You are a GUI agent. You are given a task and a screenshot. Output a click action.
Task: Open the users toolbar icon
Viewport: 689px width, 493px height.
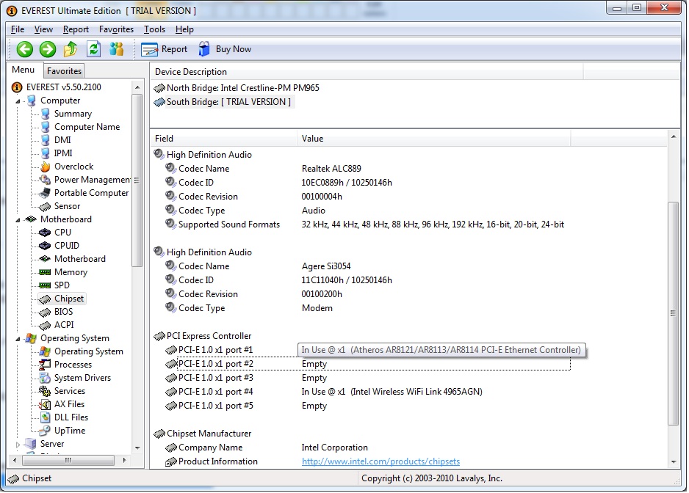117,49
